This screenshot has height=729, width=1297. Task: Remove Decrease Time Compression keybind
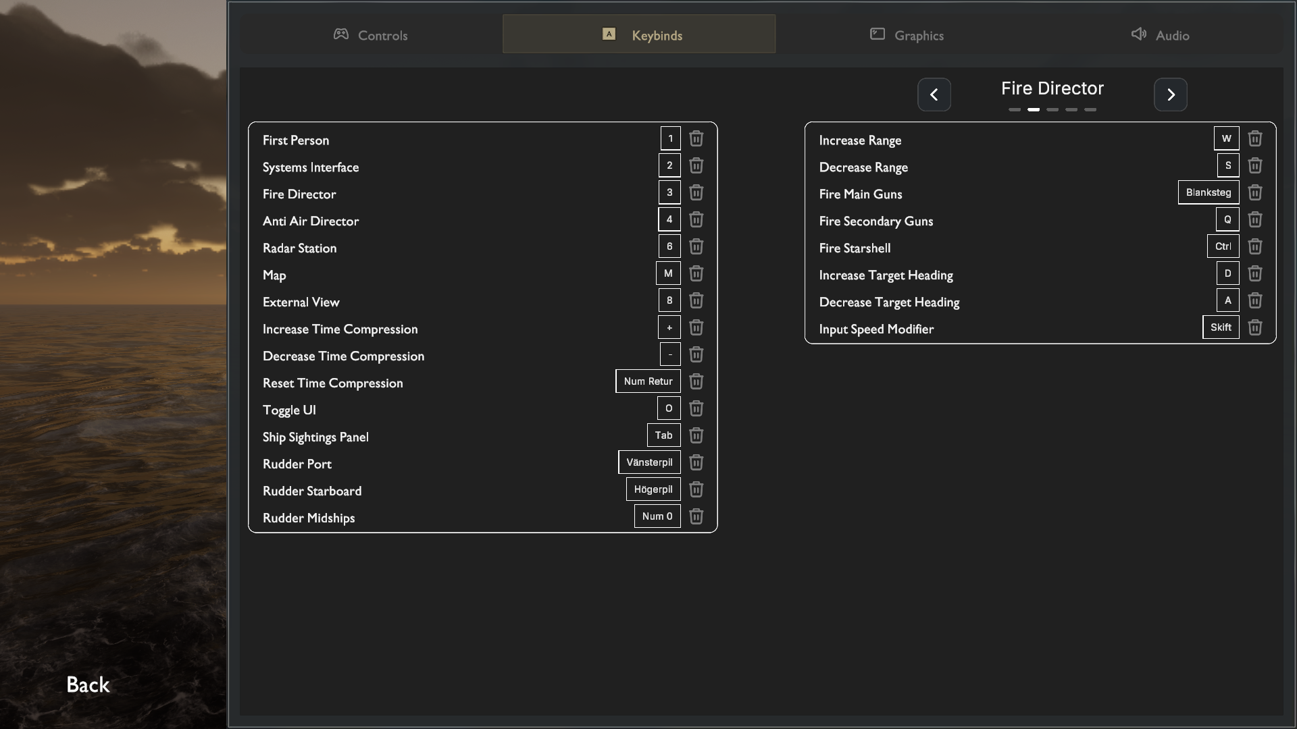pos(696,354)
